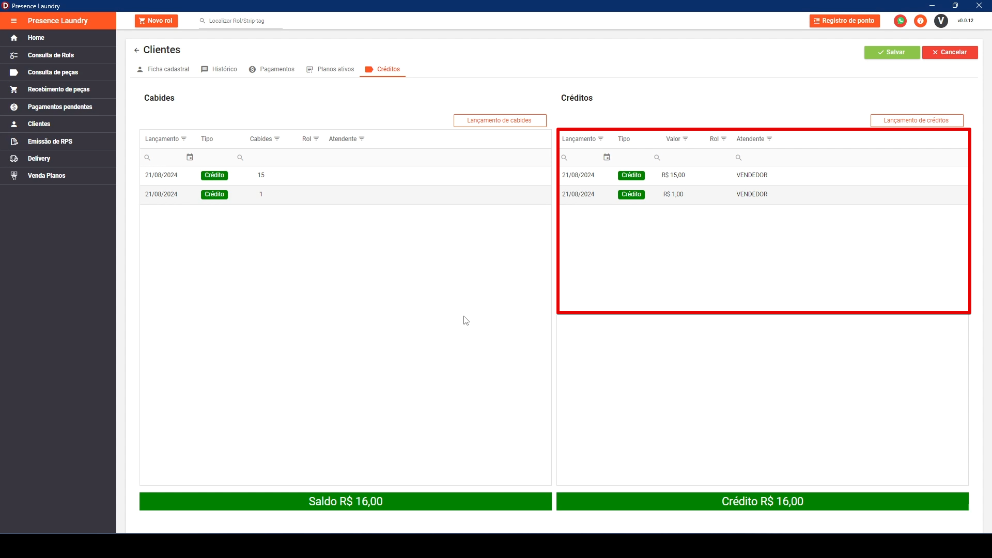Open Lançamento column filter in Créditos table
This screenshot has width=992, height=558.
click(x=600, y=139)
